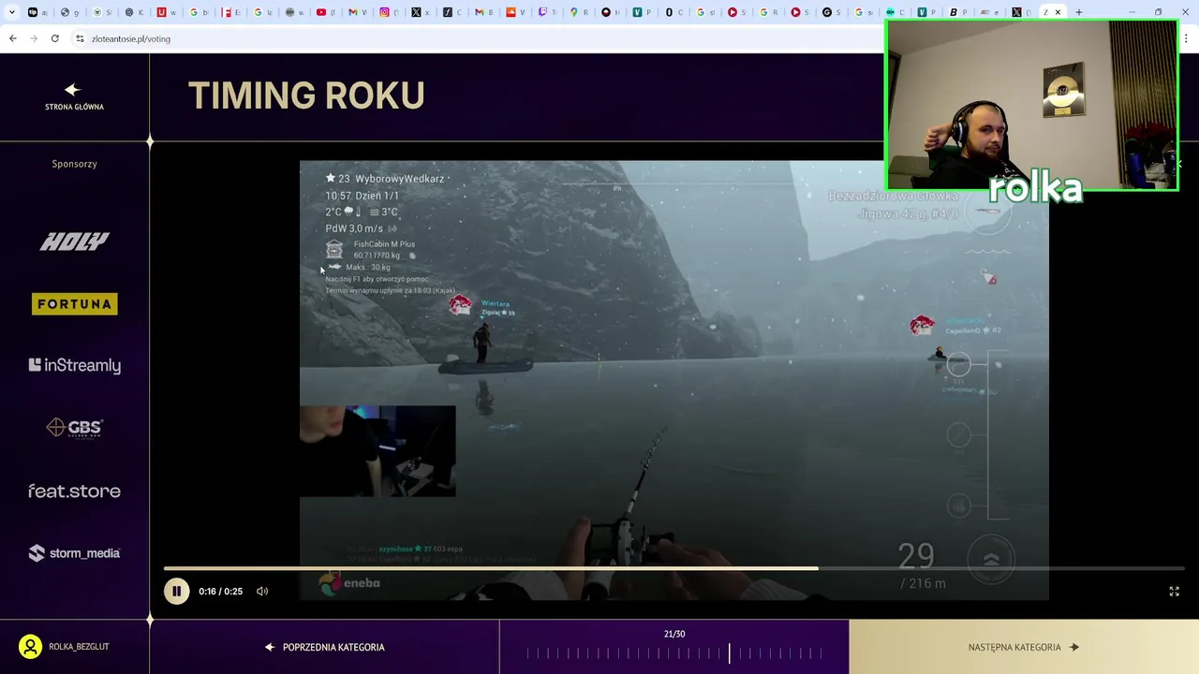Open the inStreamly sponsor logo

coord(74,365)
